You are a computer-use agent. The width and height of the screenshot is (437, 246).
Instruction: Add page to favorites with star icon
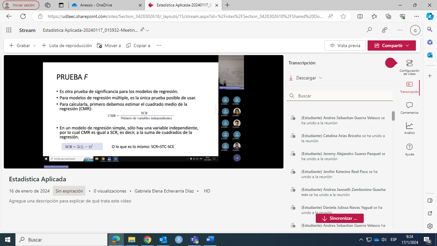[x=343, y=16]
